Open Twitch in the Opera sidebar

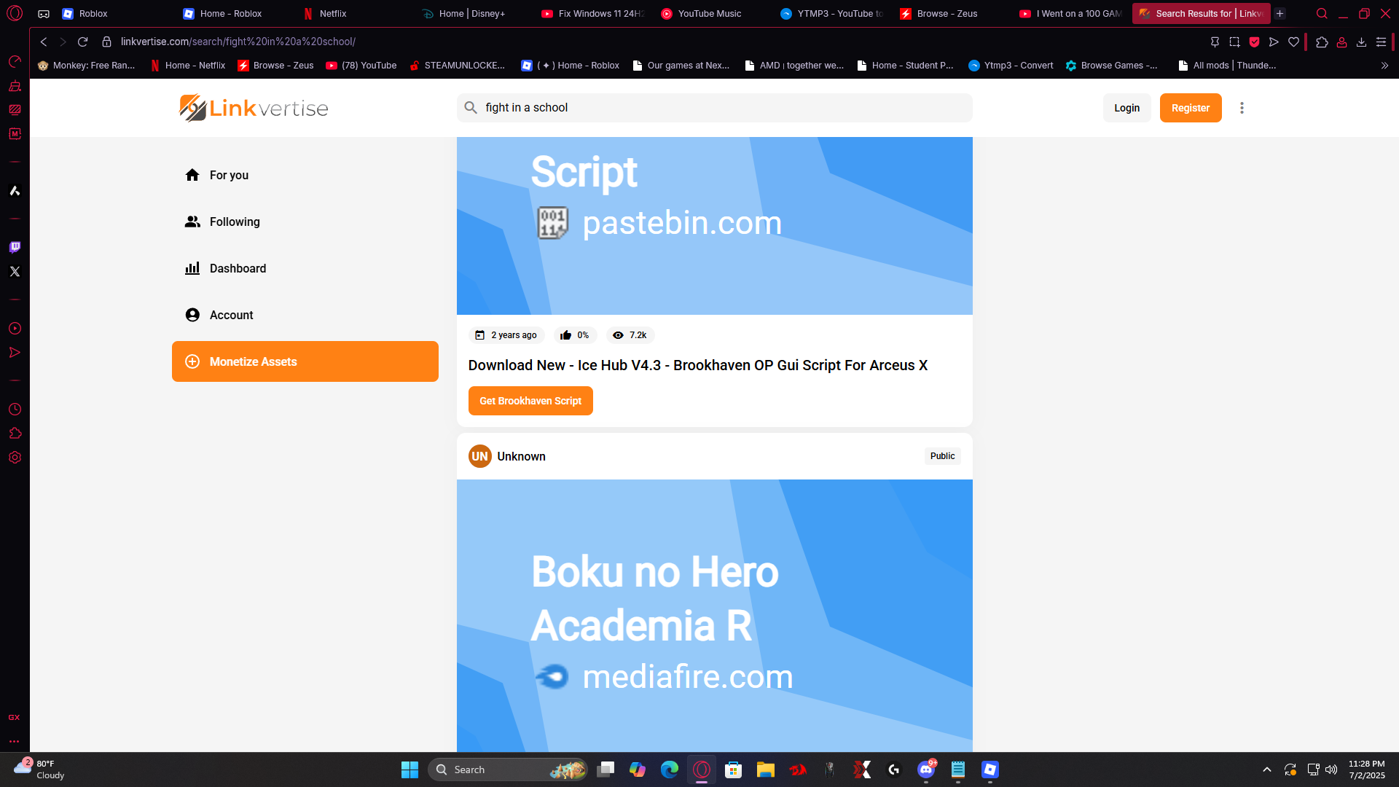pyautogui.click(x=15, y=247)
